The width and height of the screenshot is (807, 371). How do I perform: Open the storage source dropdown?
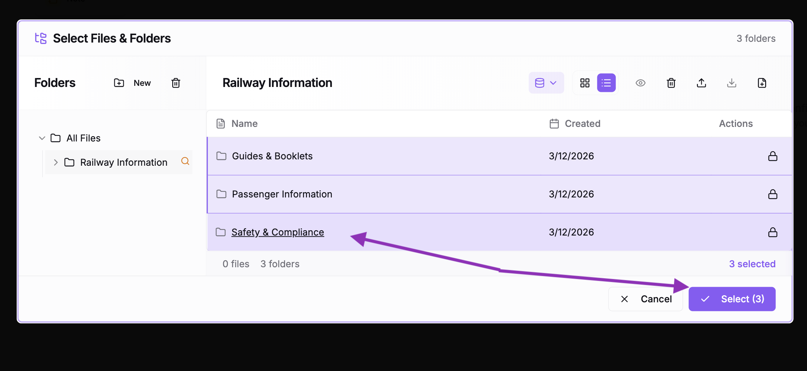[546, 83]
